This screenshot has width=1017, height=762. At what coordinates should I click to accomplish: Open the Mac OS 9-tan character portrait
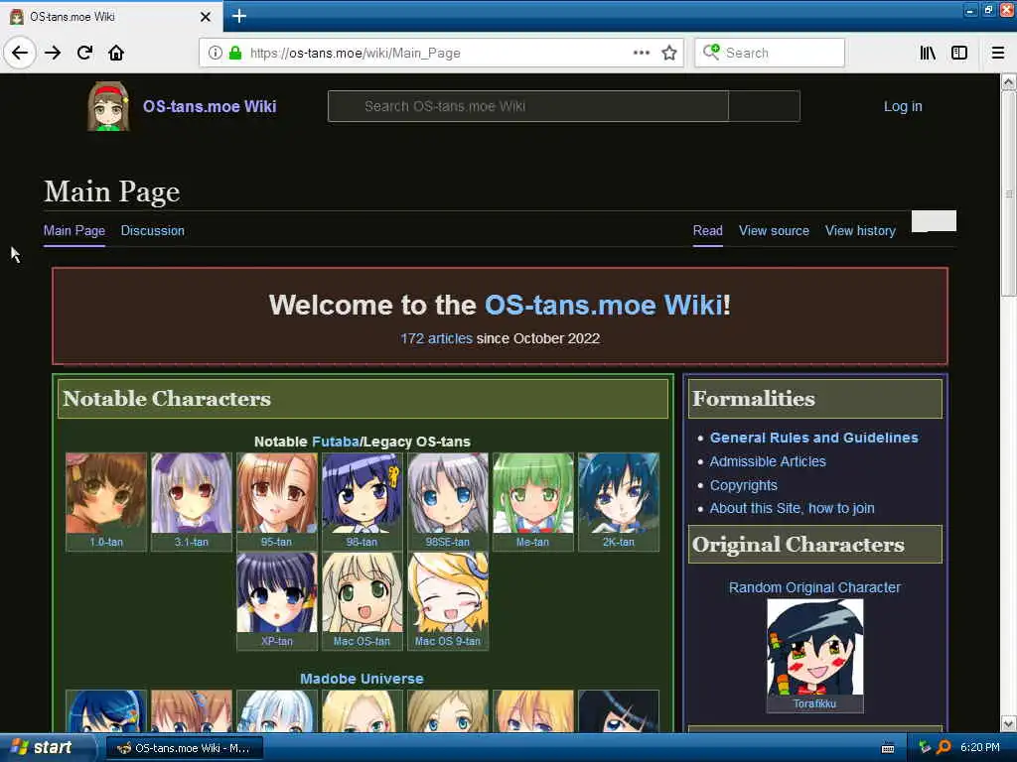pos(448,592)
